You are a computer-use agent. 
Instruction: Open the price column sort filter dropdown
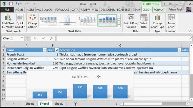57,50
